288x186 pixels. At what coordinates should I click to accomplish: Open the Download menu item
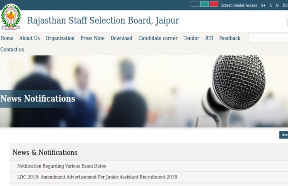(x=121, y=38)
